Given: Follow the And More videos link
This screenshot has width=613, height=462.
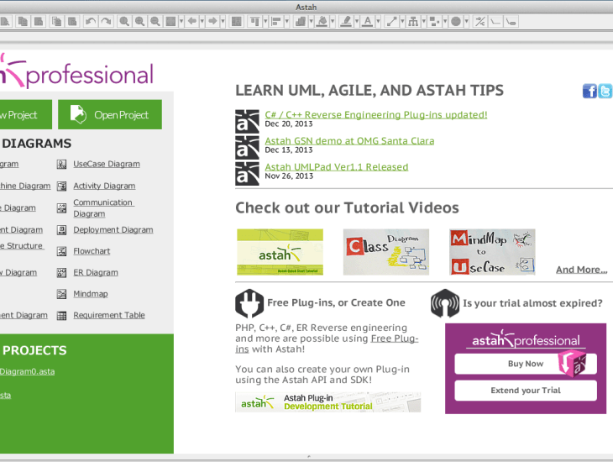Looking at the screenshot, I should [x=581, y=270].
